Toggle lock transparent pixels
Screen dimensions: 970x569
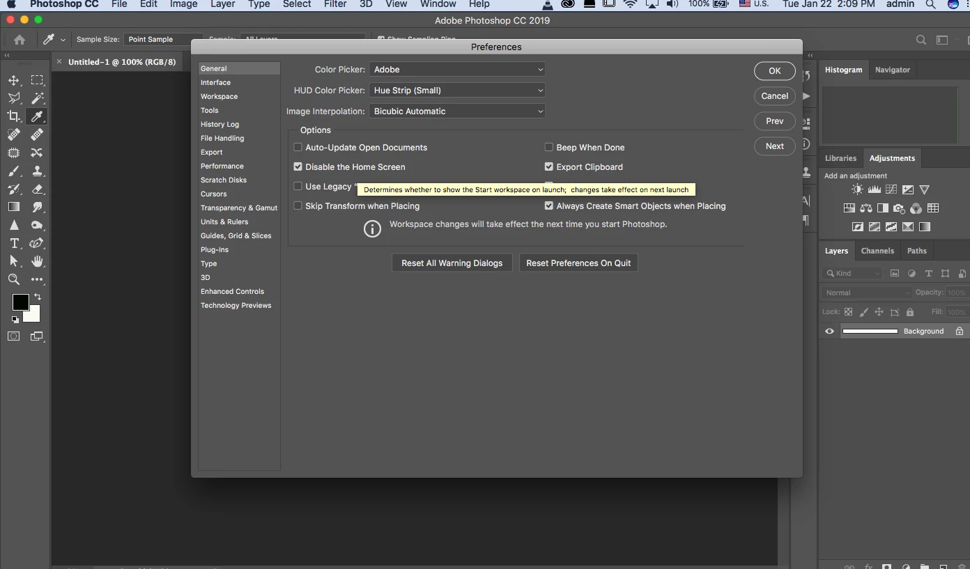[x=848, y=312]
